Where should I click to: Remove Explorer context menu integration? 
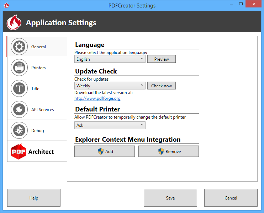(x=169, y=151)
